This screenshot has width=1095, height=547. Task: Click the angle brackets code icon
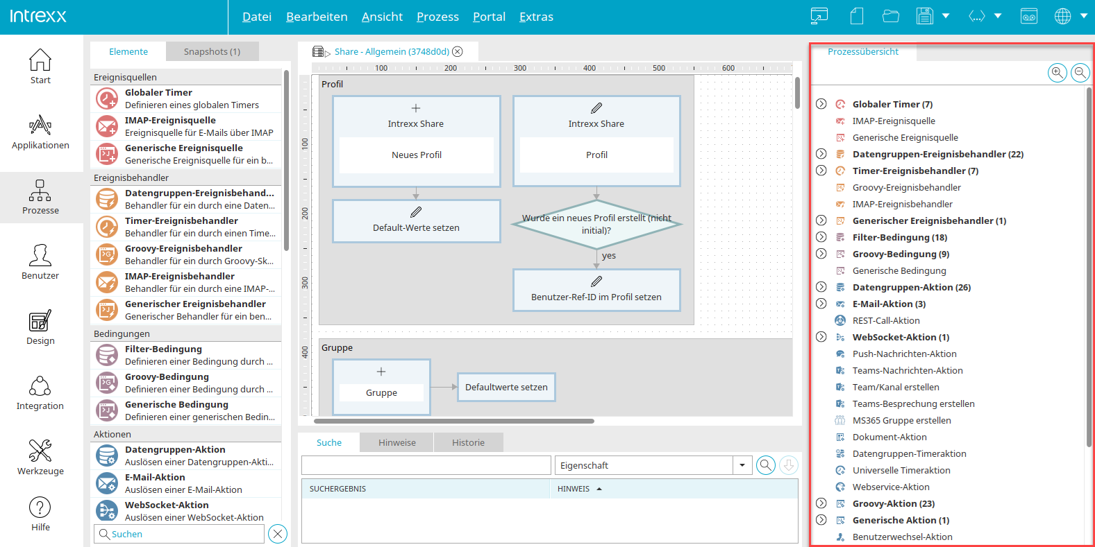tap(977, 16)
